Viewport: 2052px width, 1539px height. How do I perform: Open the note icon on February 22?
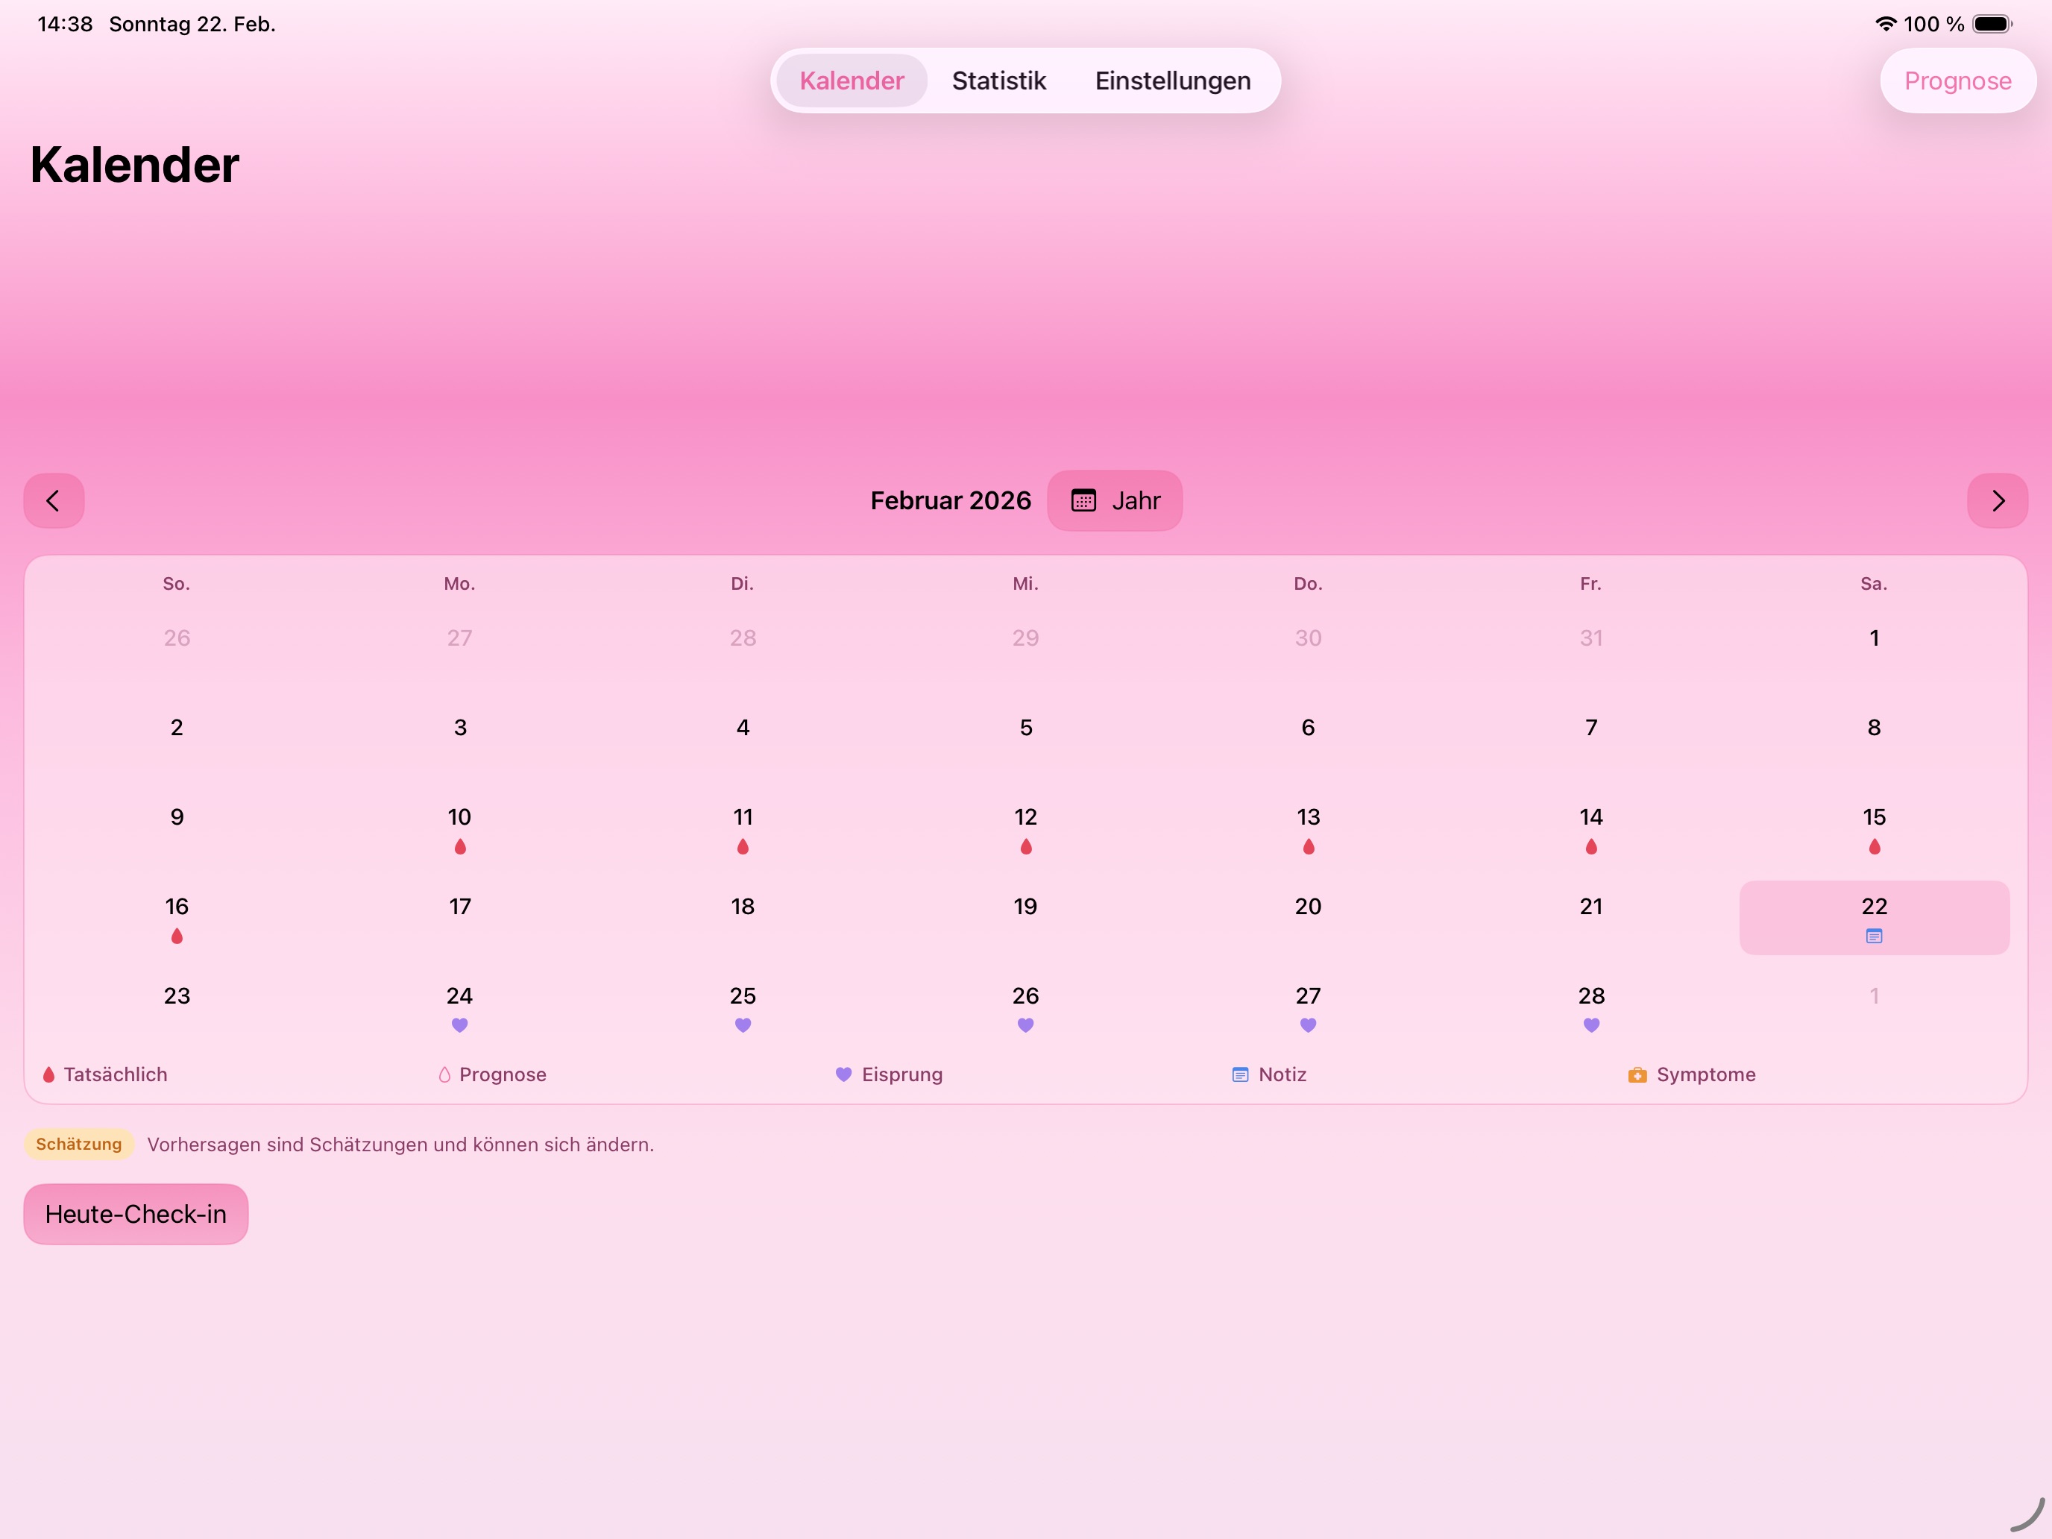1874,936
